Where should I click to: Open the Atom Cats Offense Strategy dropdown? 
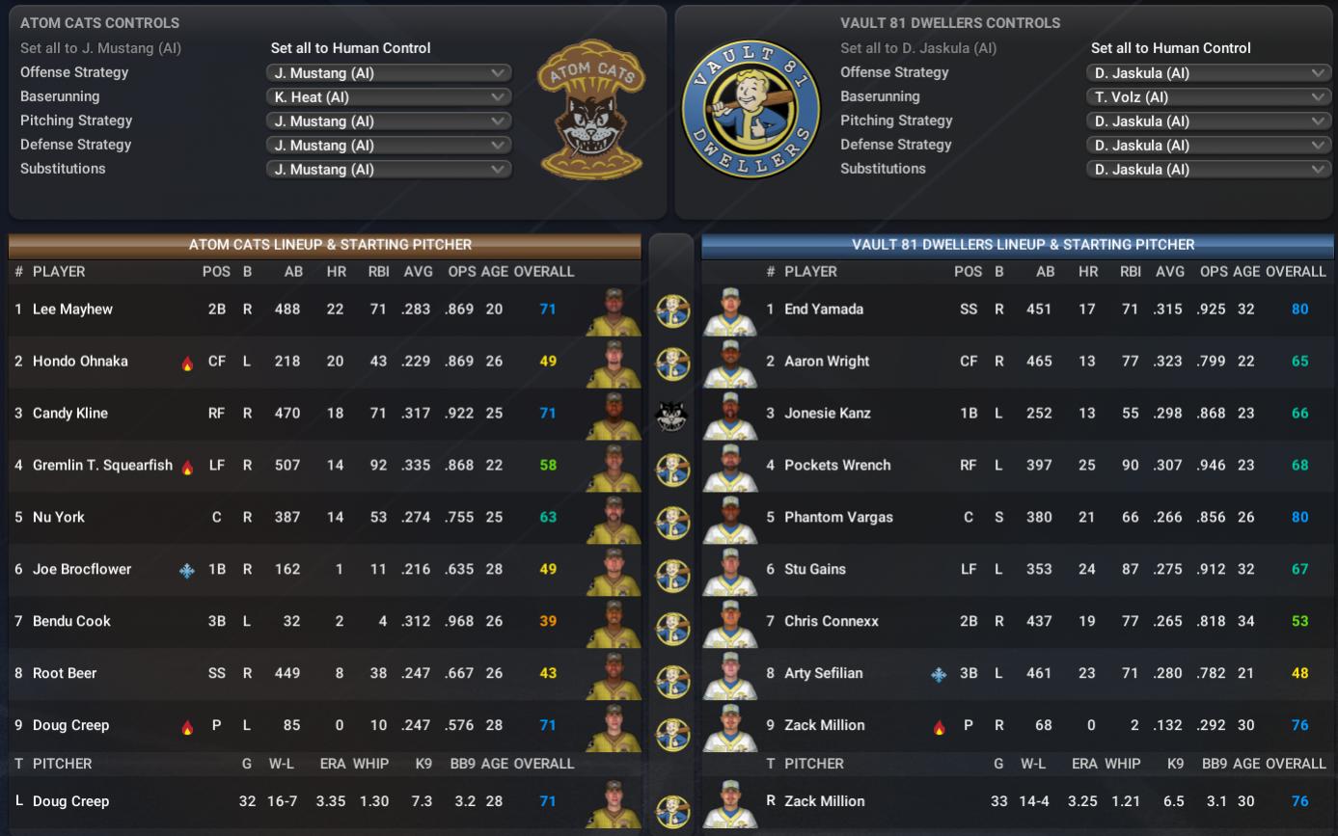point(389,72)
